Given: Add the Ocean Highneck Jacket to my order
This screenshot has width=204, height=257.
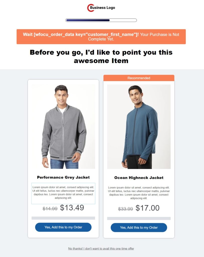Looking at the screenshot, I should tap(139, 227).
